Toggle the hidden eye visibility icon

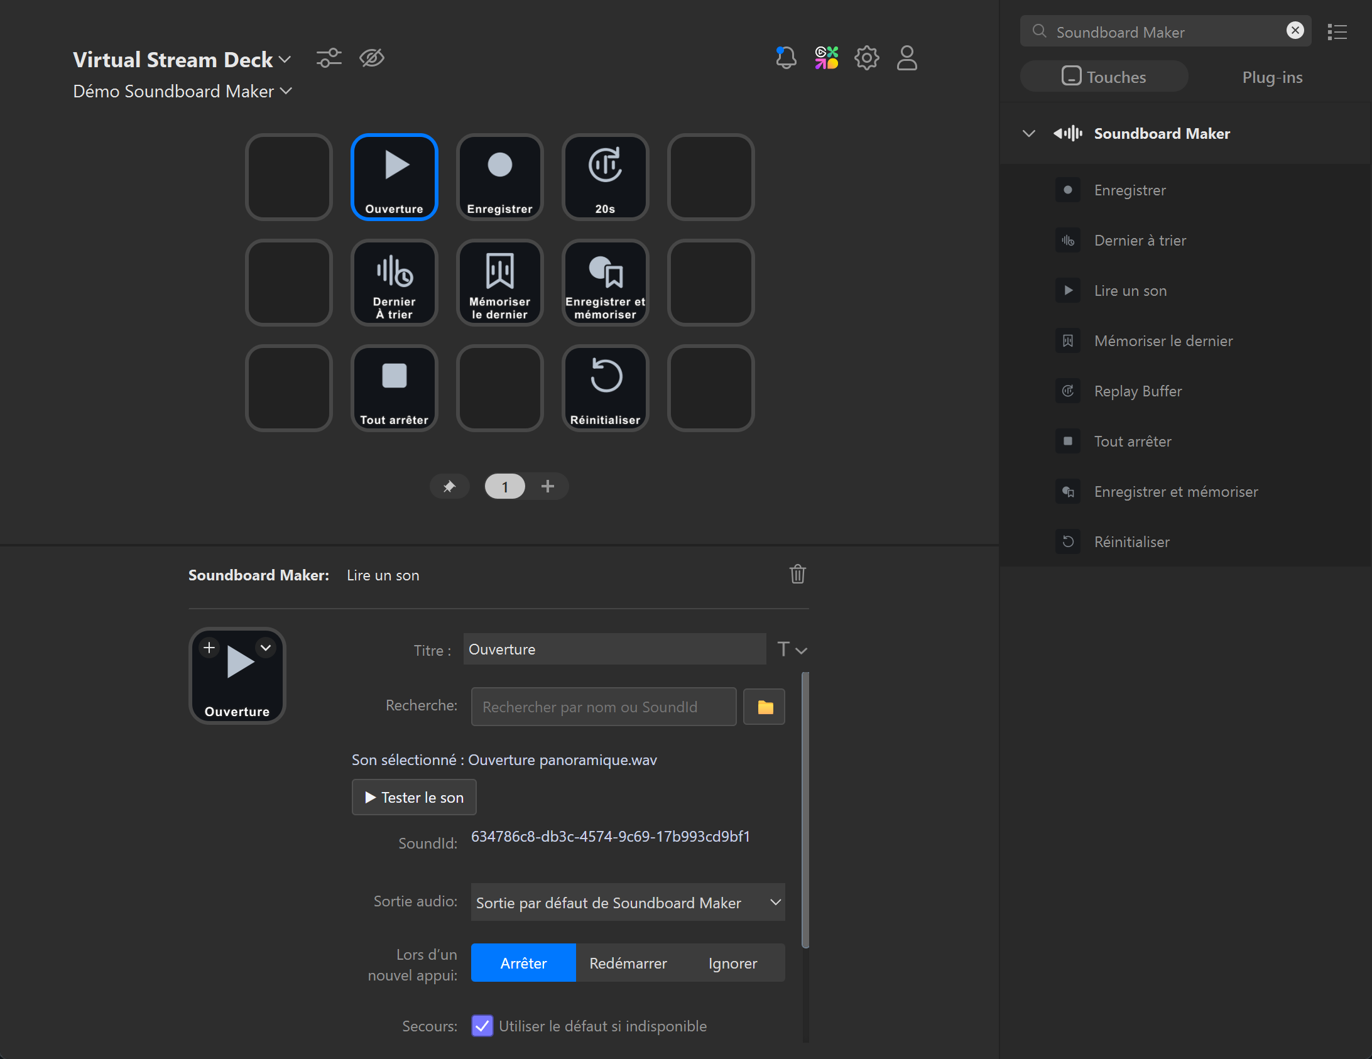[x=371, y=58]
